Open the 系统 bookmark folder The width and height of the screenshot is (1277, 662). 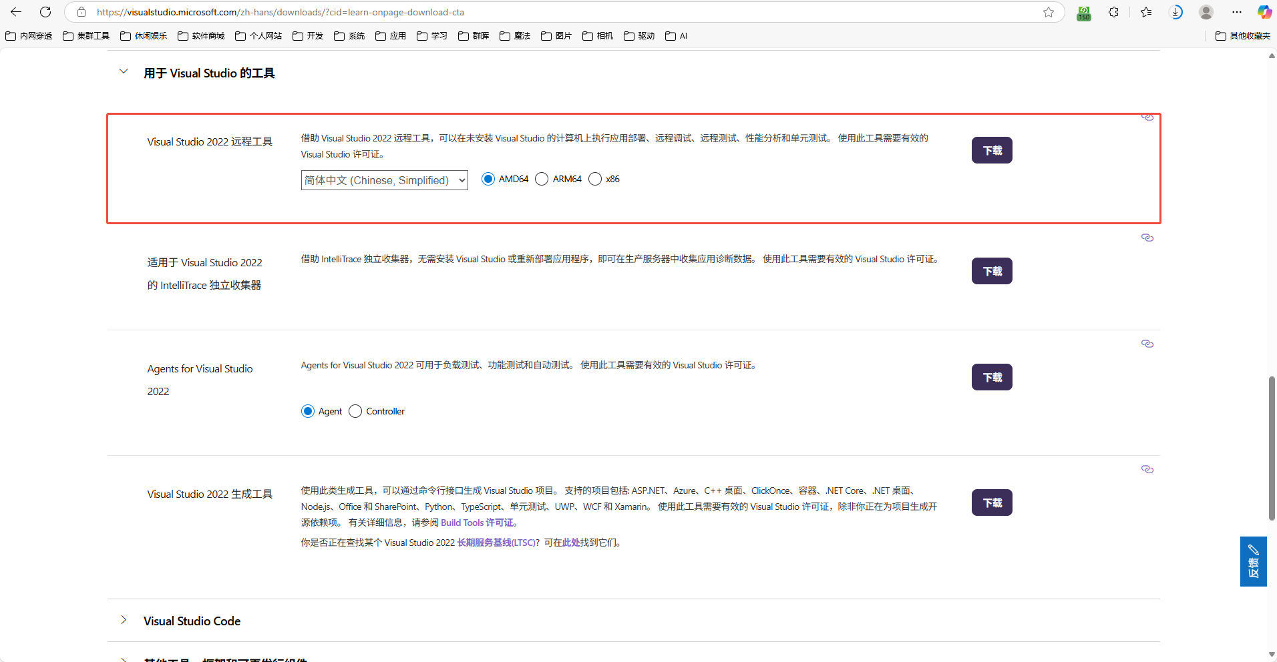coord(349,36)
